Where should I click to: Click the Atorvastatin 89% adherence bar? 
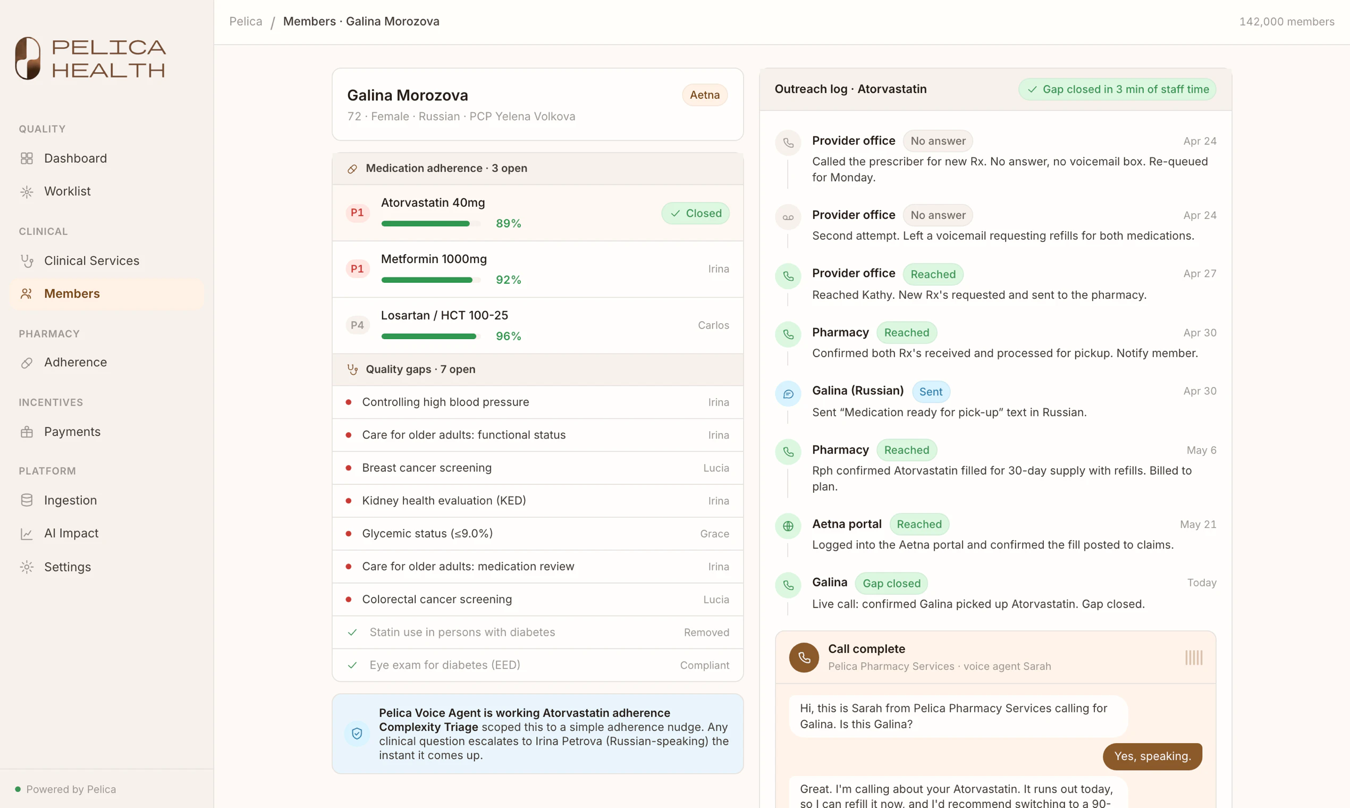[x=431, y=224]
